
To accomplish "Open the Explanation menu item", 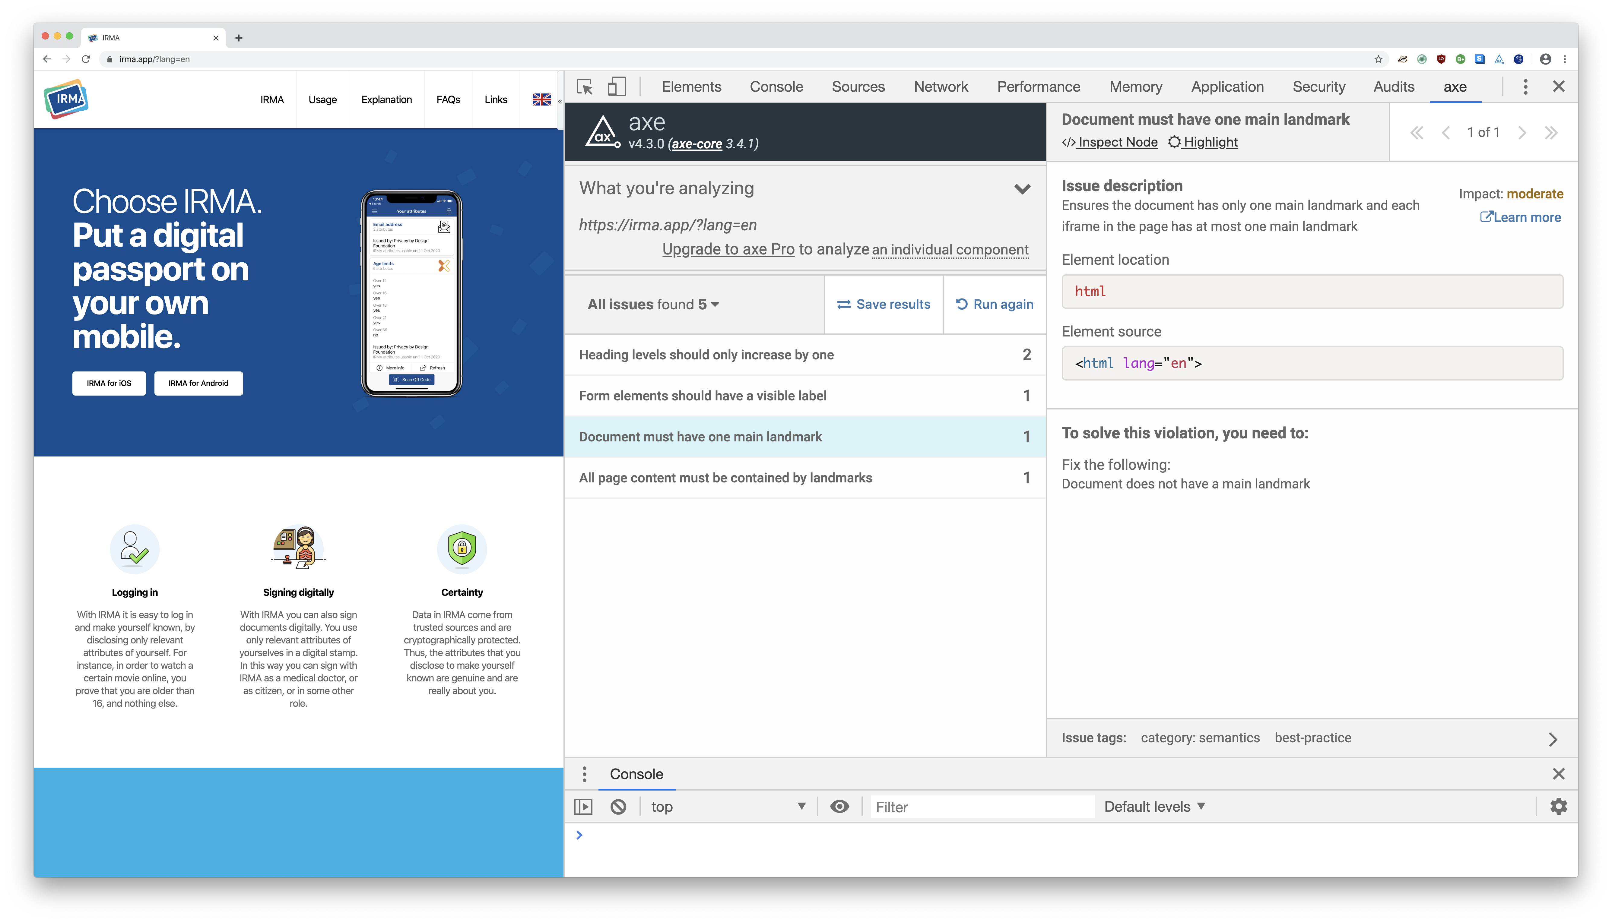I will (386, 99).
